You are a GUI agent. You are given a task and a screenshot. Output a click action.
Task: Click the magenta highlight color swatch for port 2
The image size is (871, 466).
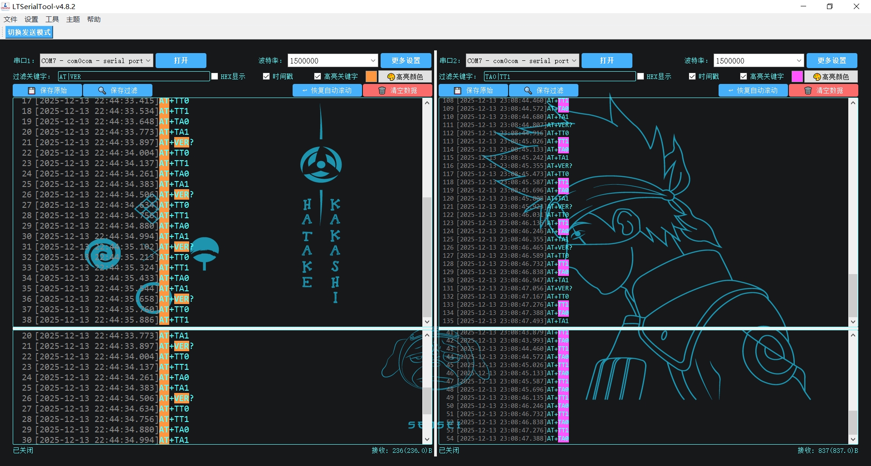797,76
